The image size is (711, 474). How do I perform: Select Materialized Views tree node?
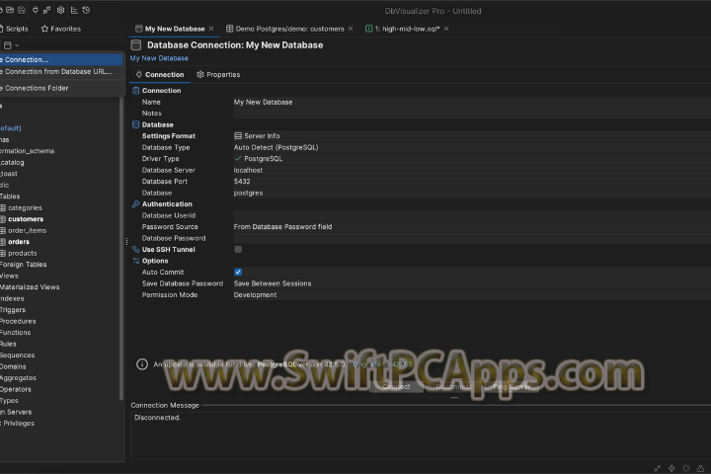(30, 287)
